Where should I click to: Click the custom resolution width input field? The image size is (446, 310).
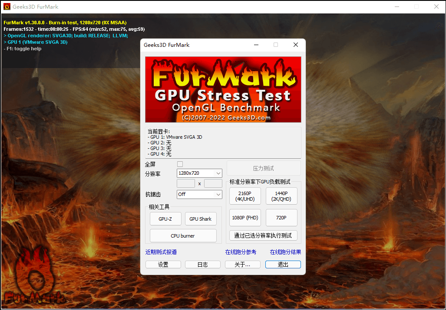(186, 183)
